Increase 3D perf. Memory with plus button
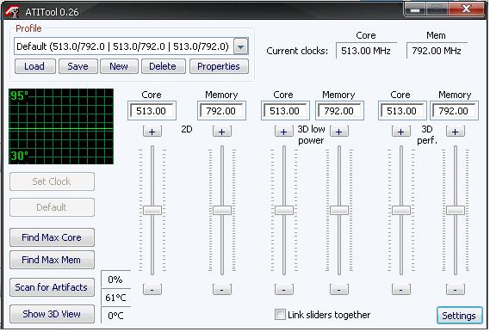 tap(456, 132)
